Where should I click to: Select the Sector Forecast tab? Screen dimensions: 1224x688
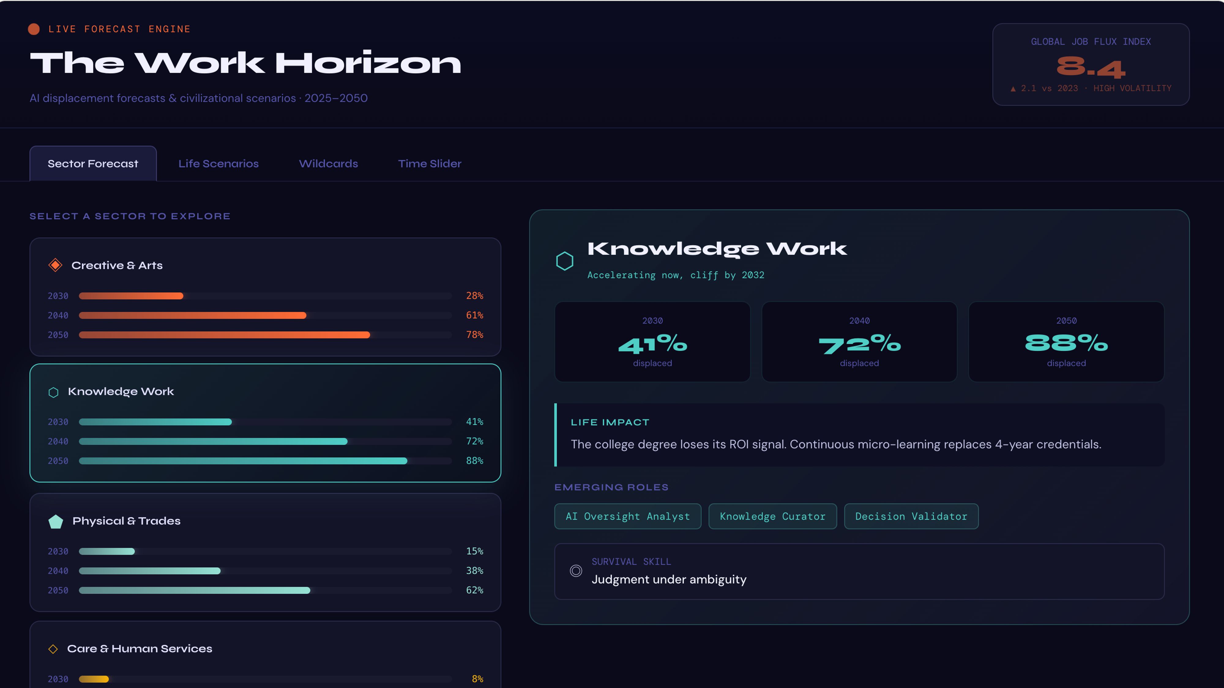[x=93, y=164]
